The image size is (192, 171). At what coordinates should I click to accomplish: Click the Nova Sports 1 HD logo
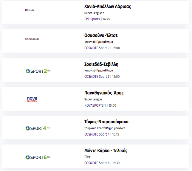click(32, 99)
